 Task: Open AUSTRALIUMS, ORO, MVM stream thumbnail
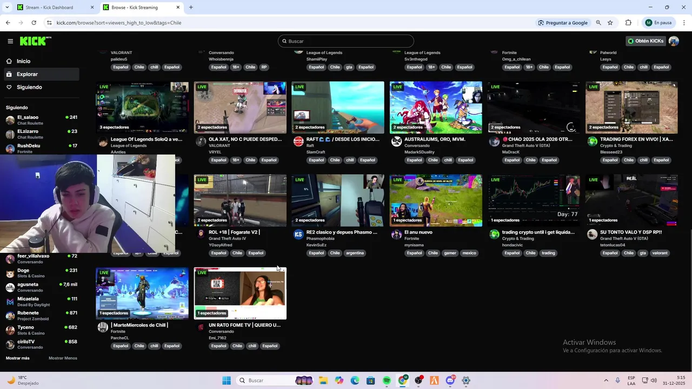pos(436,108)
